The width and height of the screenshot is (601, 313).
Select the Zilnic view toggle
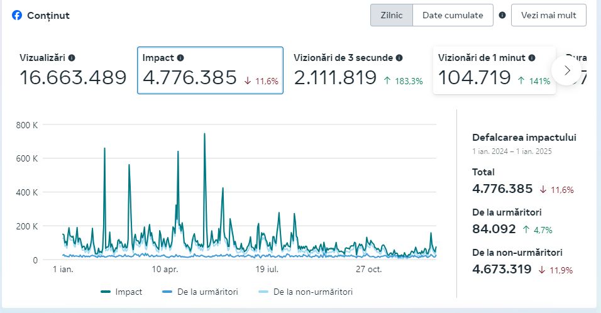tap(392, 15)
